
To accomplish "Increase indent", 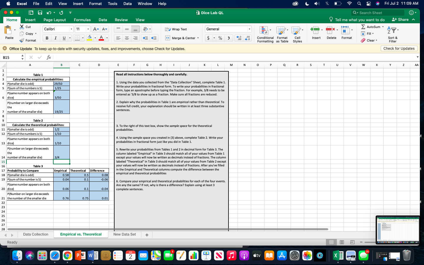I will point(154,38).
